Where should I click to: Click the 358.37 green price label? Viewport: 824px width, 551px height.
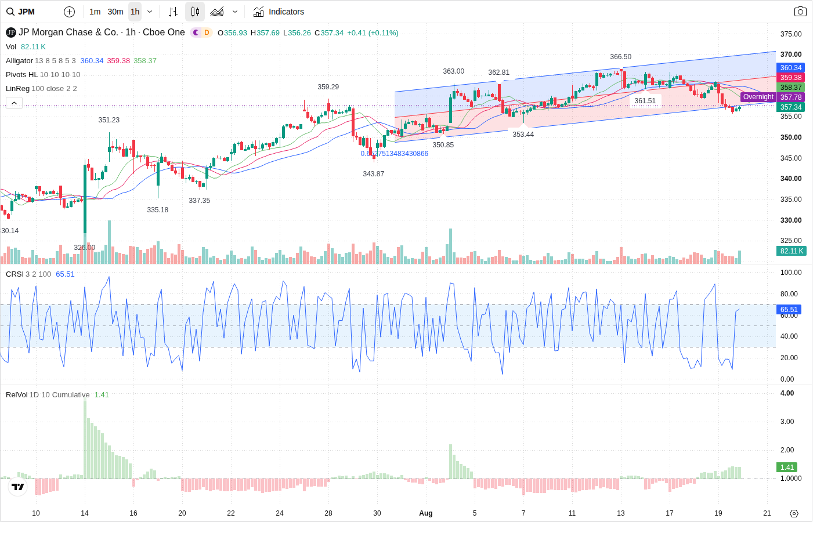pyautogui.click(x=790, y=88)
